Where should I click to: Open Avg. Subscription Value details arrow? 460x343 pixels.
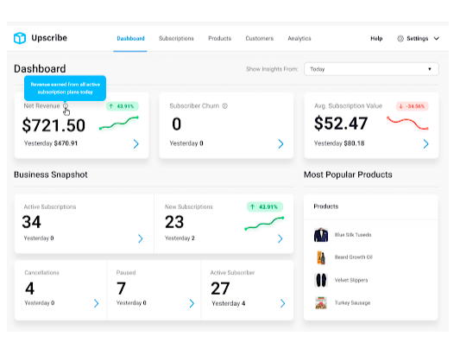(426, 144)
